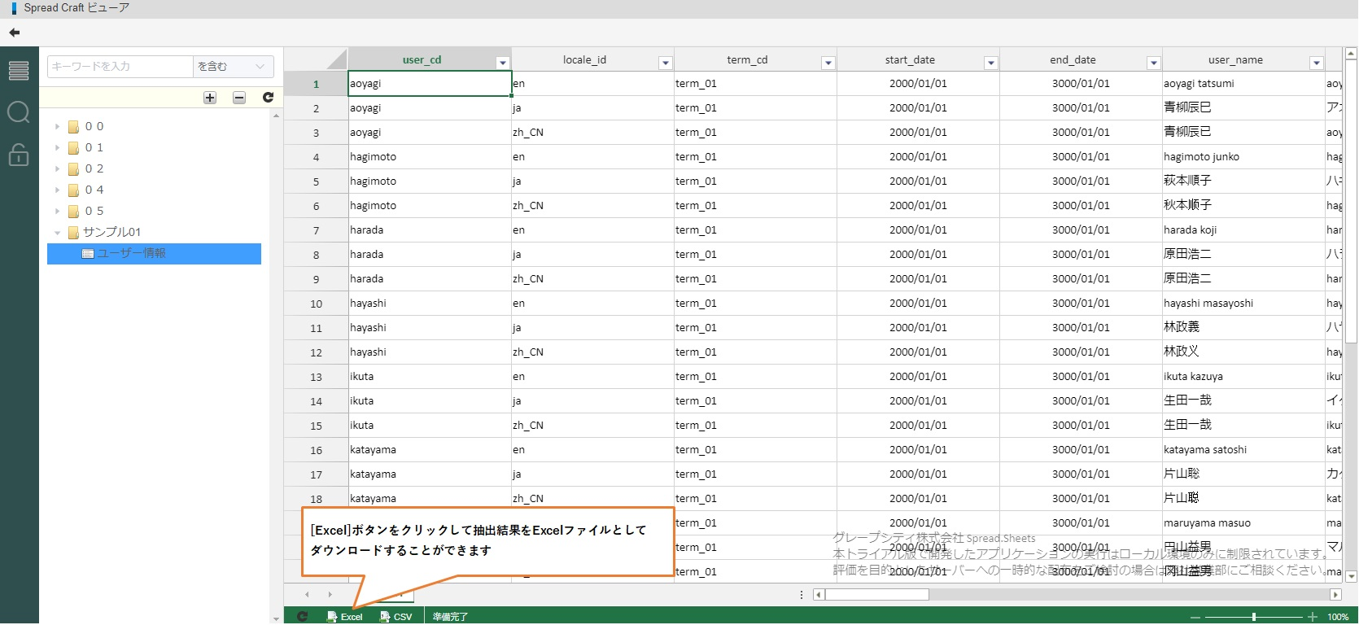
Task: Expand the 0 2 folder
Action: 57,169
